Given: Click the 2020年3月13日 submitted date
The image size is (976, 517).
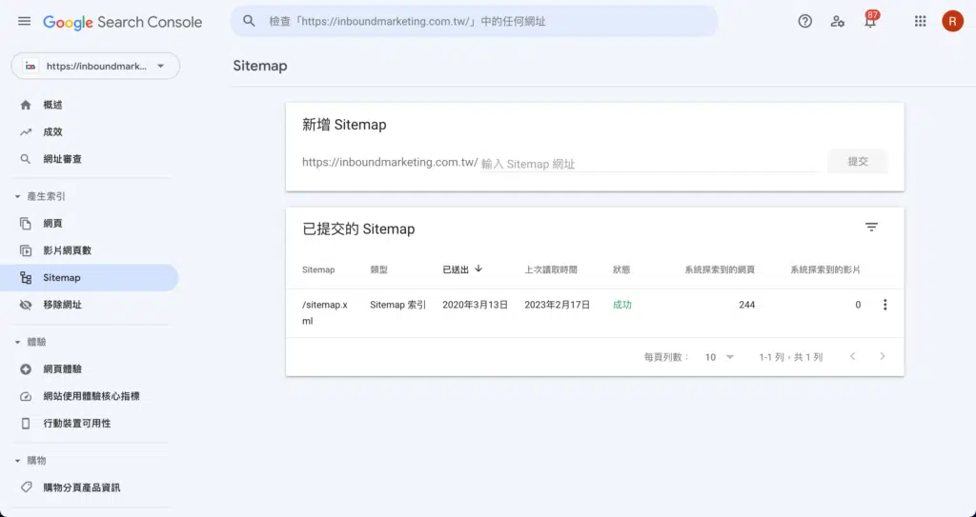Looking at the screenshot, I should [475, 305].
